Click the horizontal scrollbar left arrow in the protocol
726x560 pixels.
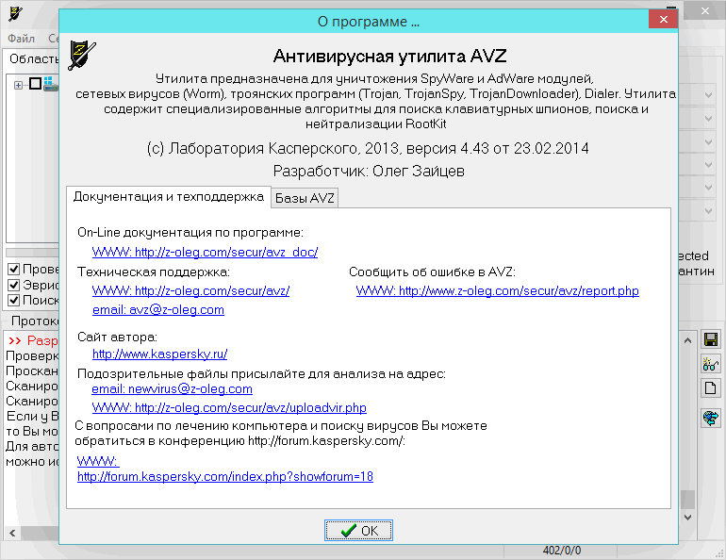click(12, 534)
